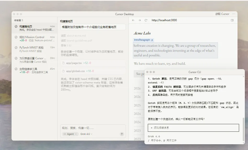Reload the localhost preview page

[x=146, y=20]
